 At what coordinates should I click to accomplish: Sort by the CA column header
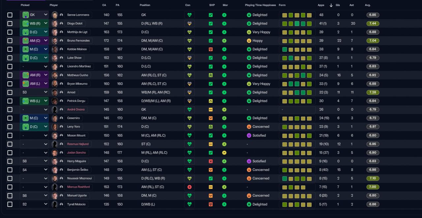click(x=104, y=5)
